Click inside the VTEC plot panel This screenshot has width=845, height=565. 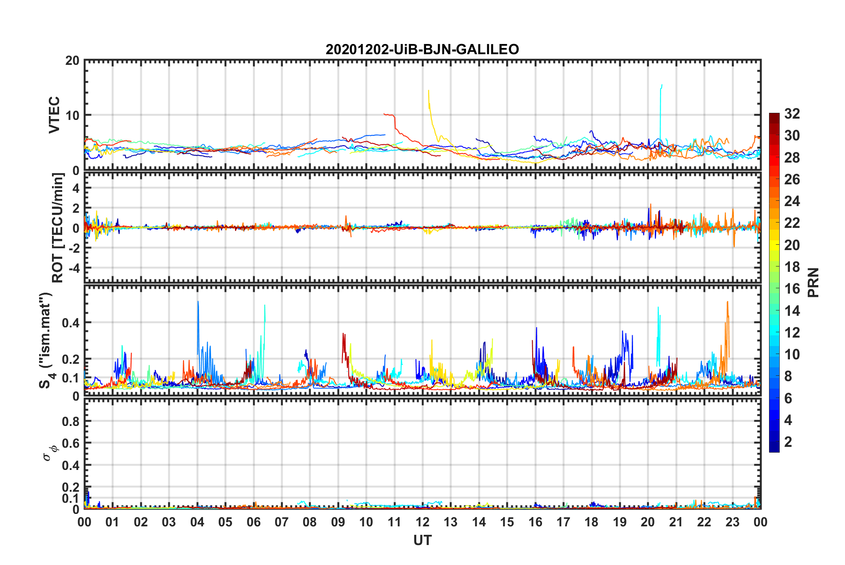tap(422, 115)
